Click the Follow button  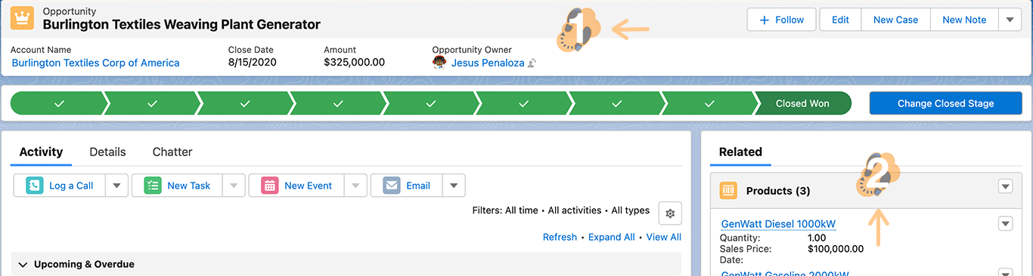coord(781,20)
